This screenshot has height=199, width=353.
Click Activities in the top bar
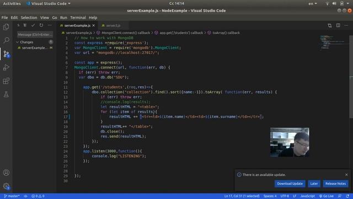point(12,4)
